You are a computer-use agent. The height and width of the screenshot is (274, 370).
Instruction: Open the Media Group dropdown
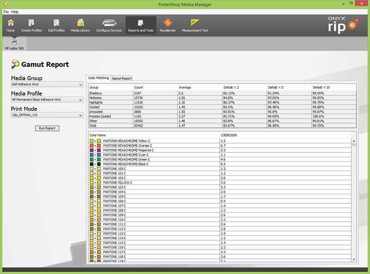click(x=47, y=84)
